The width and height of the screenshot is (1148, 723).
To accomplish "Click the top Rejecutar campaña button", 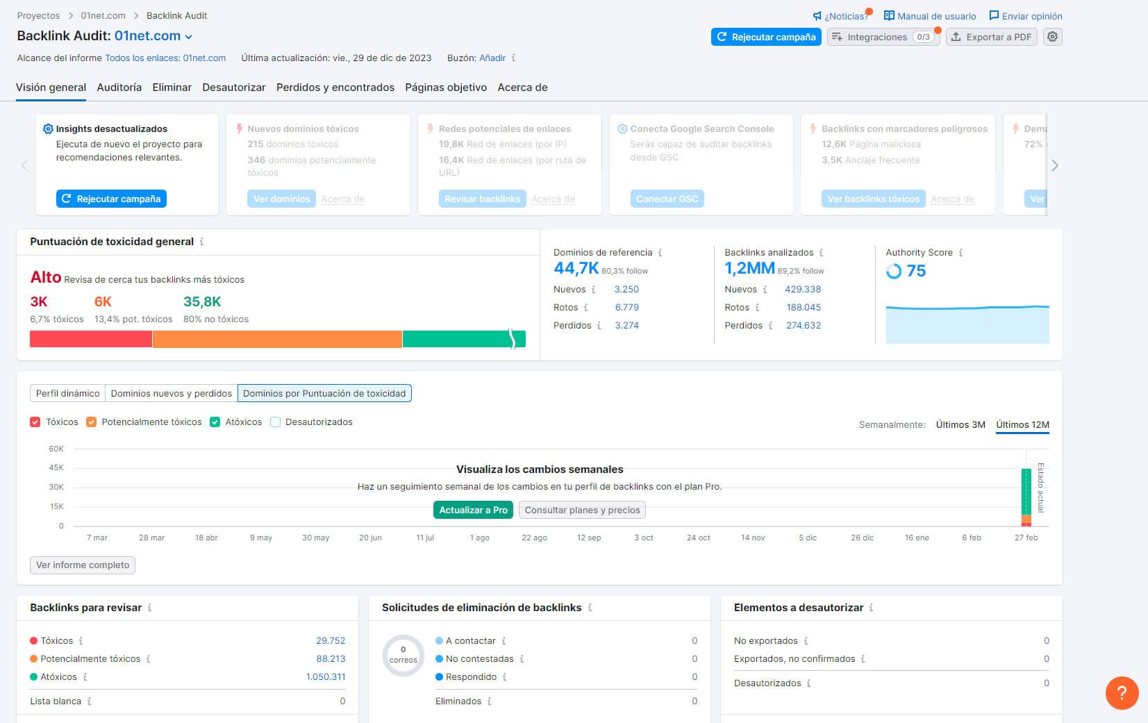I will 766,37.
